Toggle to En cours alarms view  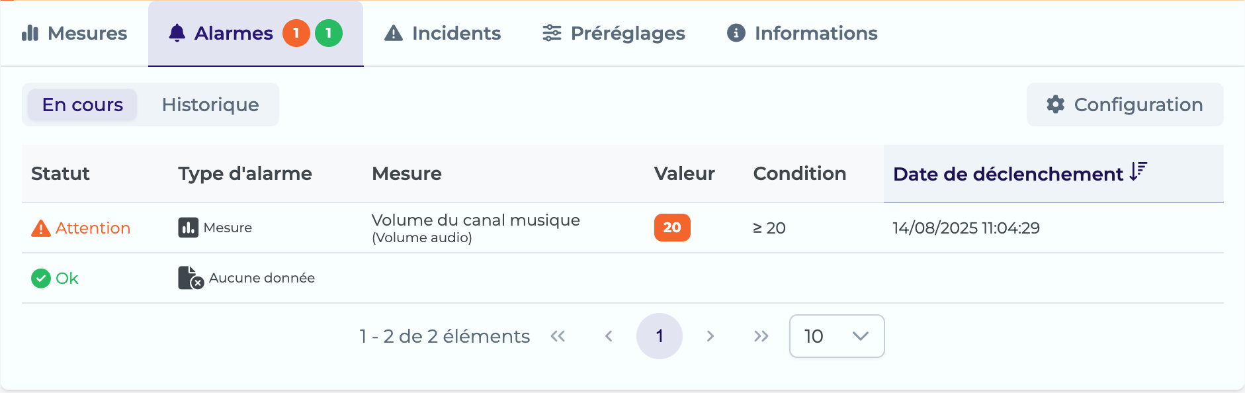(83, 105)
